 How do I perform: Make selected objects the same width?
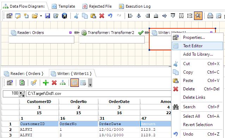click(x=181, y=16)
